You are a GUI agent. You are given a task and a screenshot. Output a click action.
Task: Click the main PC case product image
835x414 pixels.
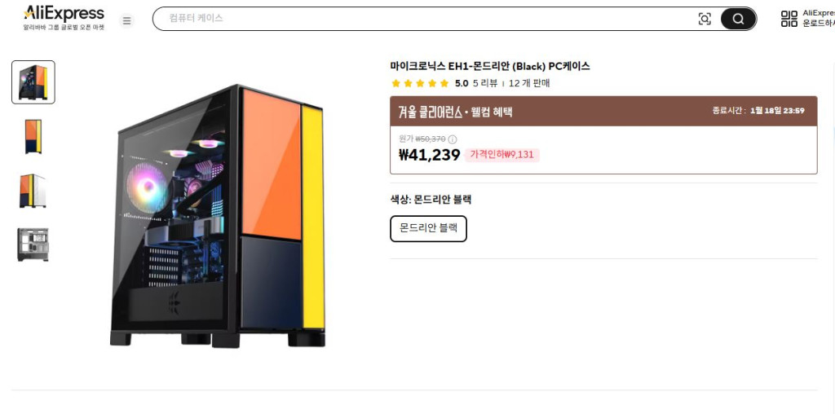pyautogui.click(x=219, y=216)
